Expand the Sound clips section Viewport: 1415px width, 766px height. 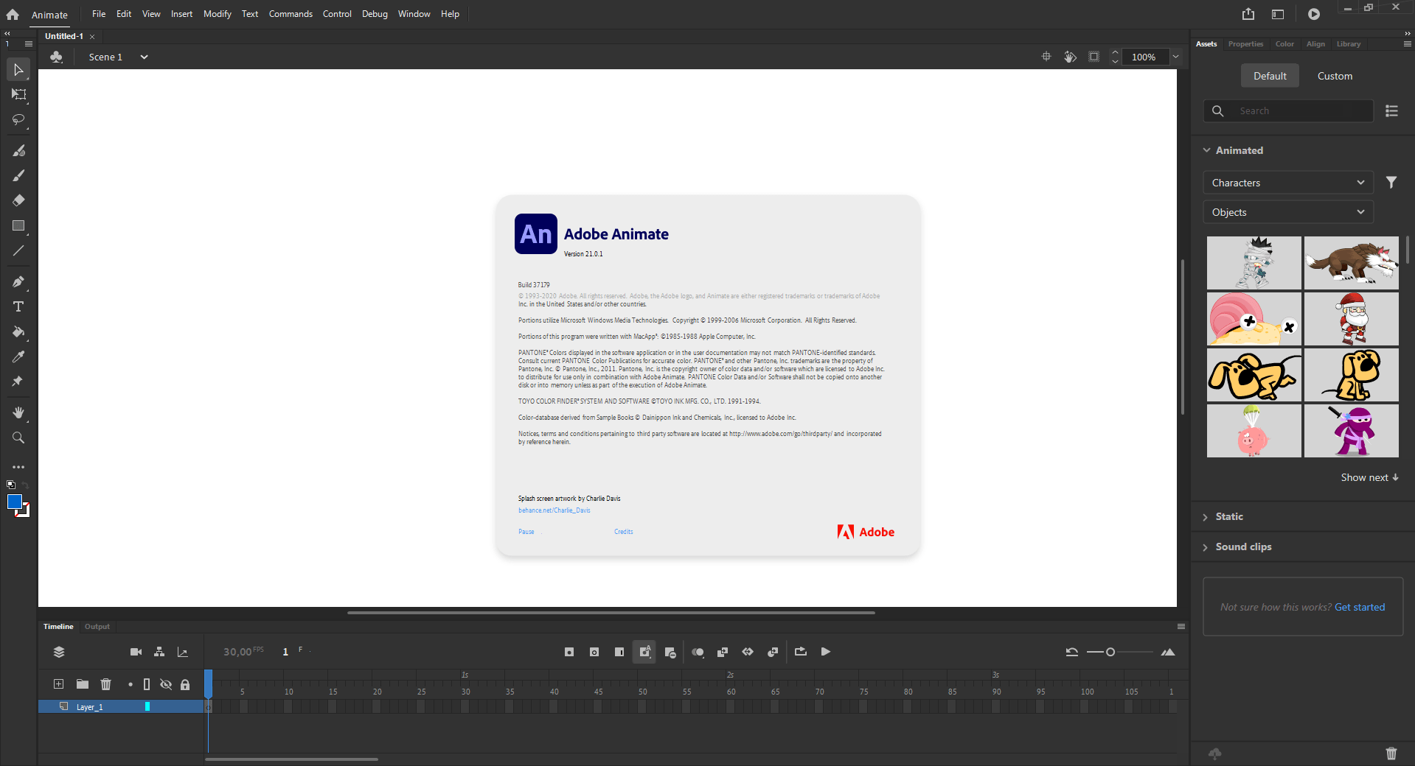[x=1206, y=547]
